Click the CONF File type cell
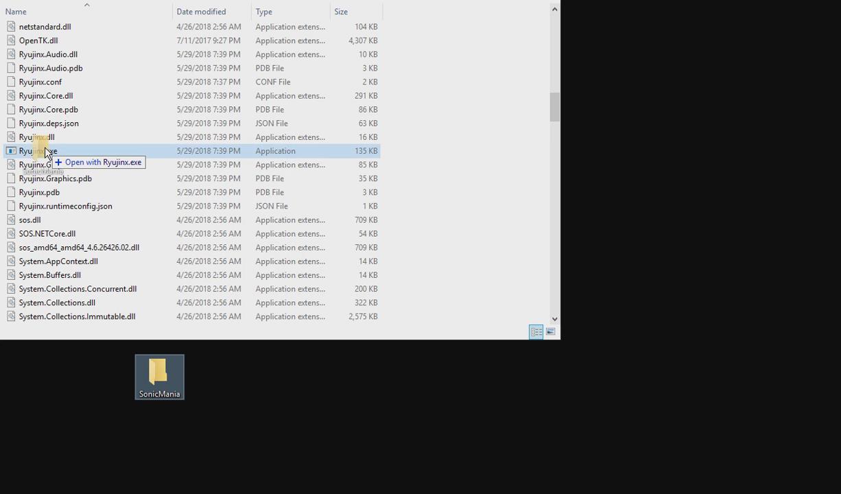This screenshot has height=494, width=841. (x=273, y=82)
